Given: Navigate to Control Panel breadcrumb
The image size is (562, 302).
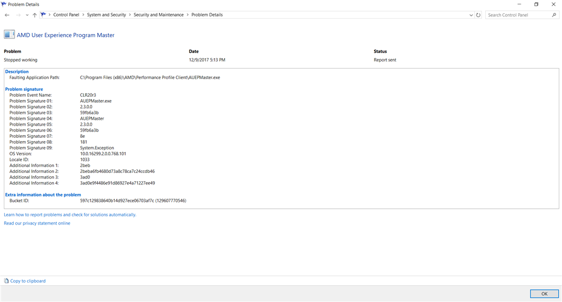Looking at the screenshot, I should [66, 15].
